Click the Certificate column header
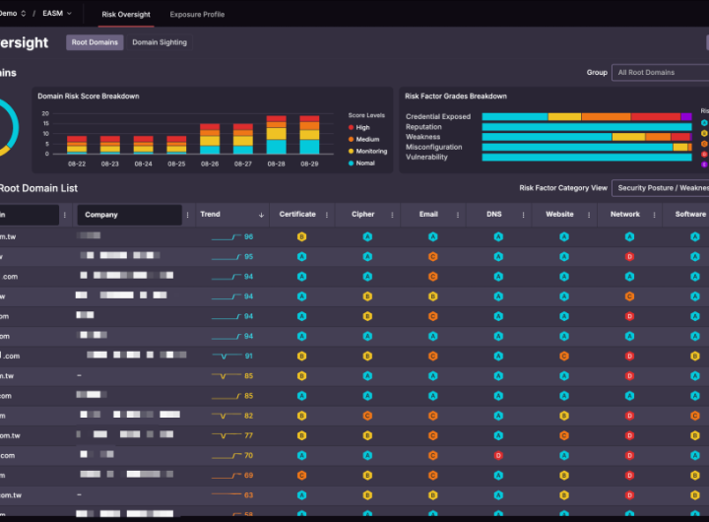Screen dimensions: 709x522 (297, 214)
